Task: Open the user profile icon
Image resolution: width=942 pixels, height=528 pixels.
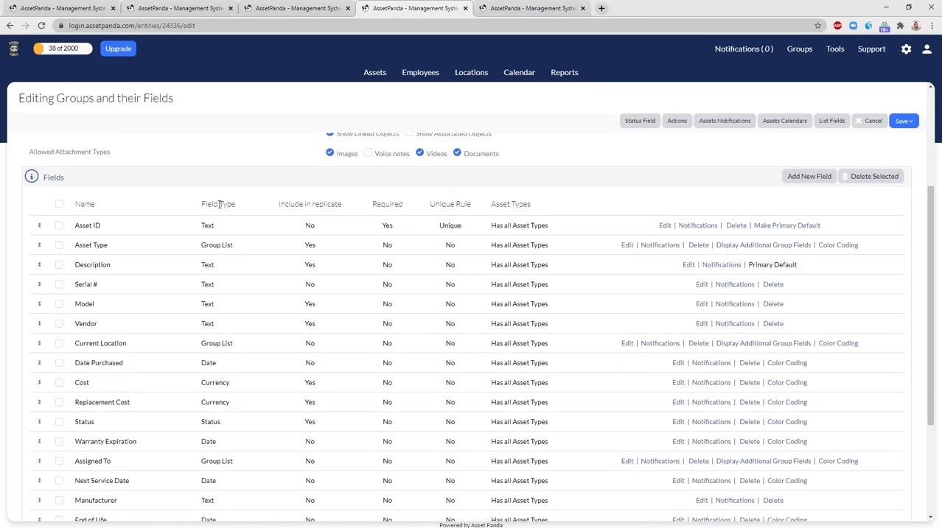Action: click(927, 49)
